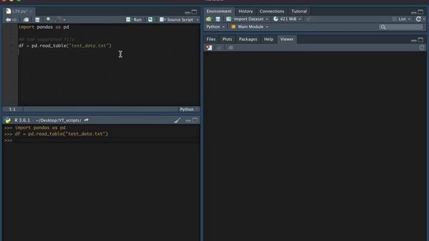Screen dimensions: 429x241
Task: Open find and replace magnifier in editor
Action: pos(48,19)
